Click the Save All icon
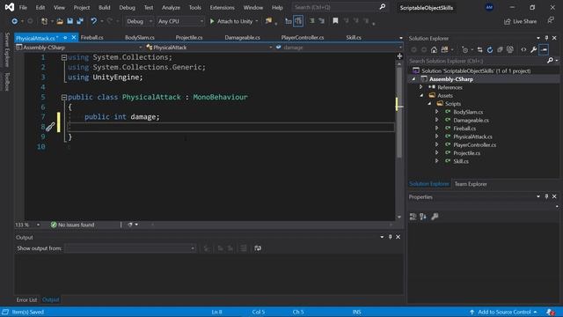The width and height of the screenshot is (563, 317). pos(80,21)
